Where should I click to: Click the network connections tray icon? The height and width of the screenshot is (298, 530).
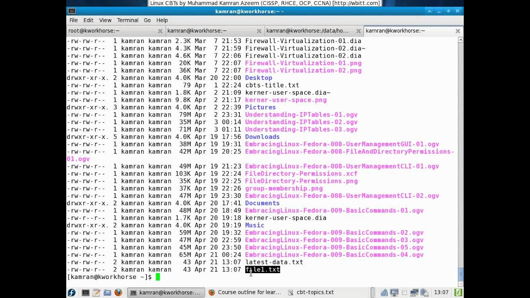click(x=414, y=293)
